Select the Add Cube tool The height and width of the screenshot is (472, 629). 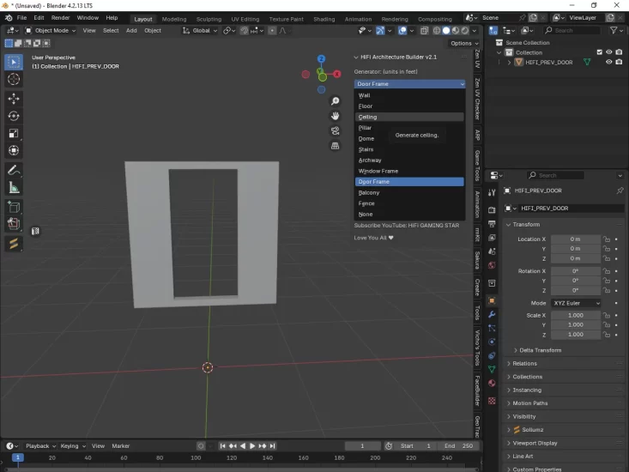14,207
